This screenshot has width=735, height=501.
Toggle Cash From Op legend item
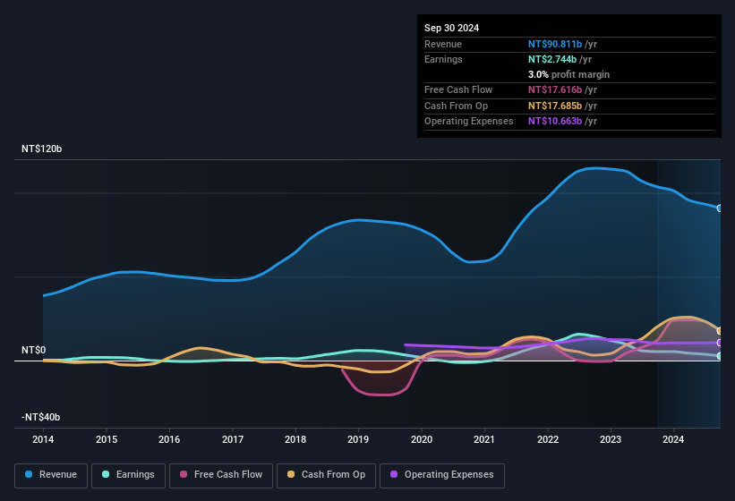coord(327,474)
